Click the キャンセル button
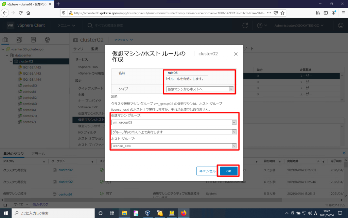The width and height of the screenshot is (348, 218). coord(207,171)
